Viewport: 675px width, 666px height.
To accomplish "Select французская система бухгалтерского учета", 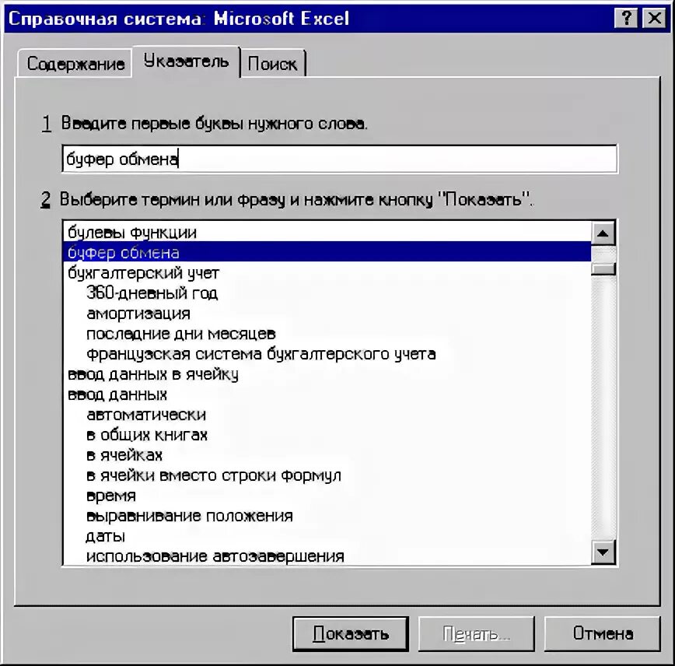I will (327, 354).
